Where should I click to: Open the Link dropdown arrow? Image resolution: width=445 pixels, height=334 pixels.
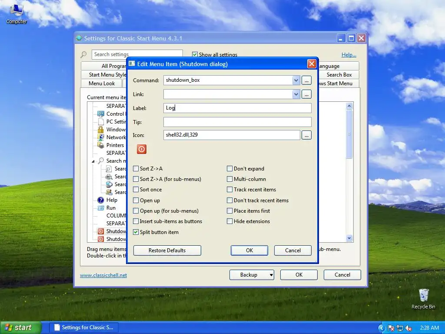click(x=296, y=94)
